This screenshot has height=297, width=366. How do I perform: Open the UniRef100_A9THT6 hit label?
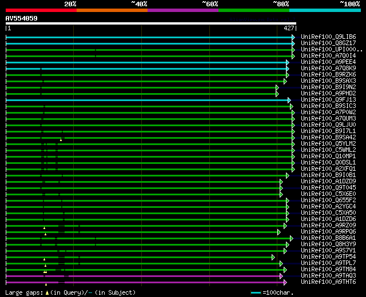pyautogui.click(x=328, y=282)
